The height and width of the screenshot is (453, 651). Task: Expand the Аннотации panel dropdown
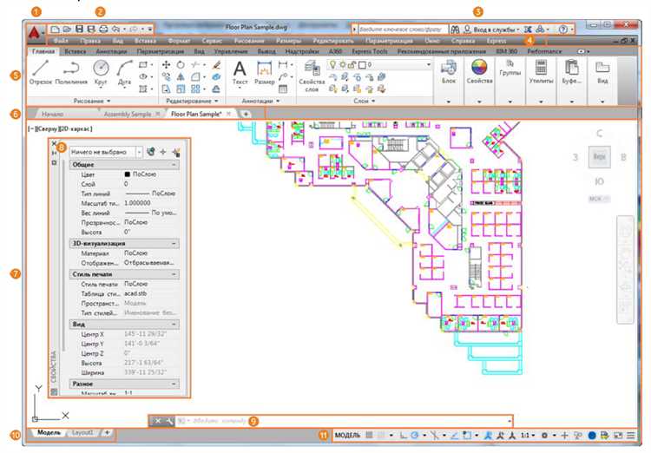260,101
